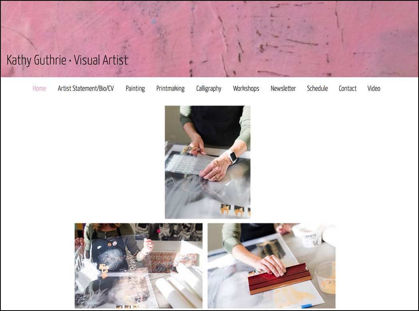Open the top photo of hands texturing plate
This screenshot has height=311, width=419.
208,162
